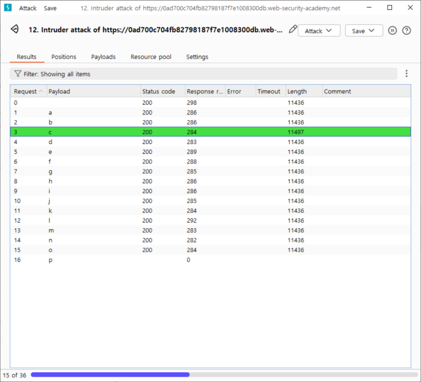Screen dimensions: 421x382
Task: Open the Attack menu in the title bar
Action: [x=28, y=8]
